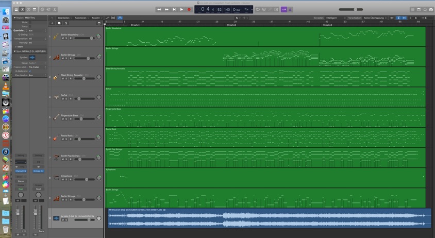
Task: Click the Xylophone track icon
Action: (56, 178)
